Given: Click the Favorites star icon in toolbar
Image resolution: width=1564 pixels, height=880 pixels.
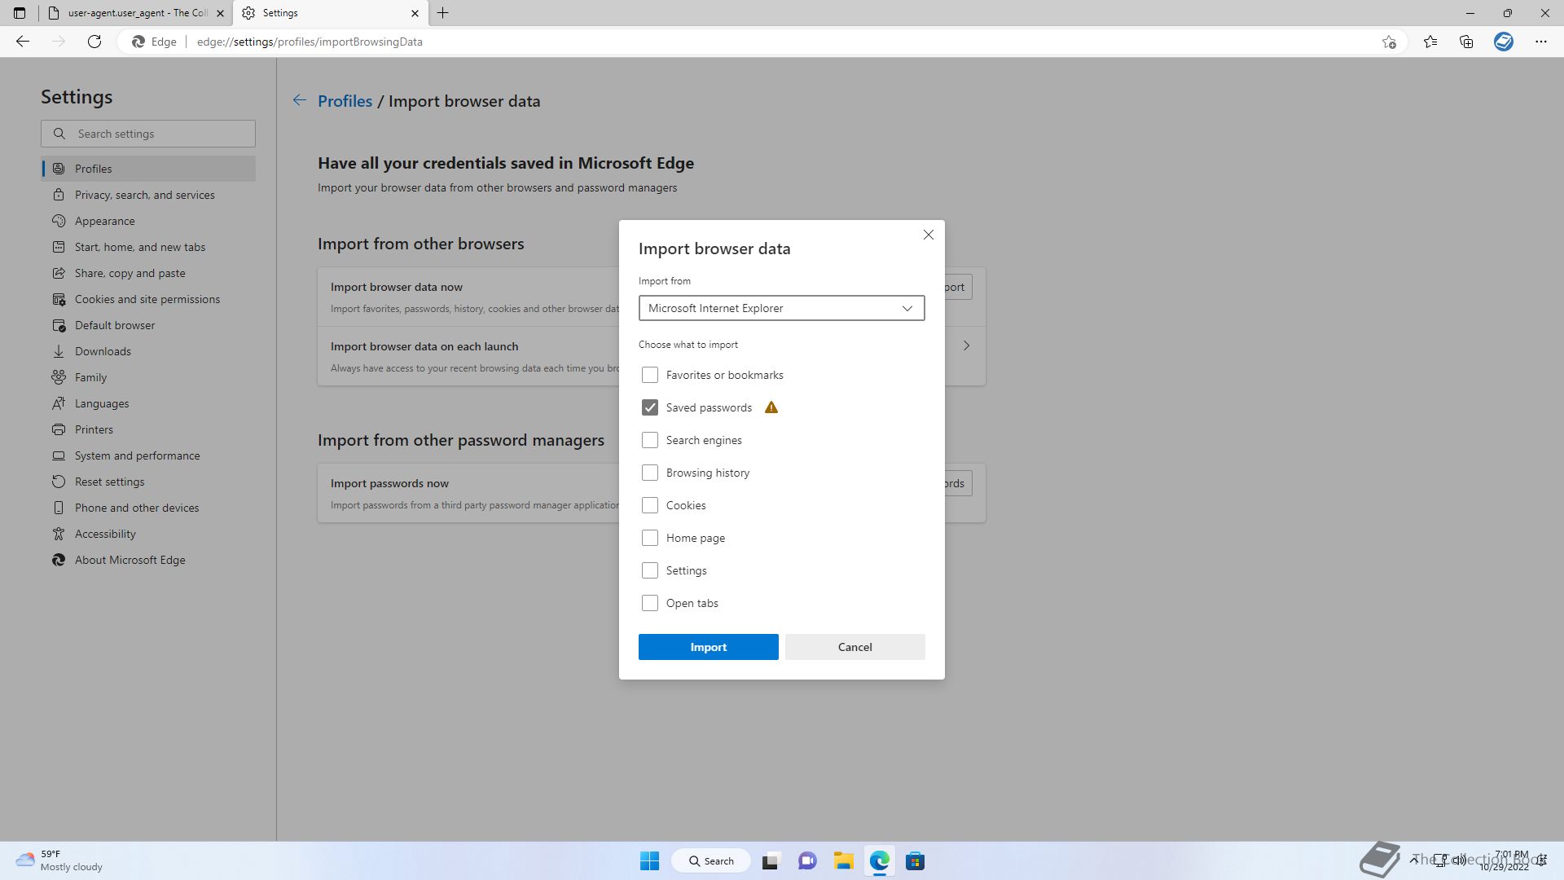Looking at the screenshot, I should click(1430, 42).
